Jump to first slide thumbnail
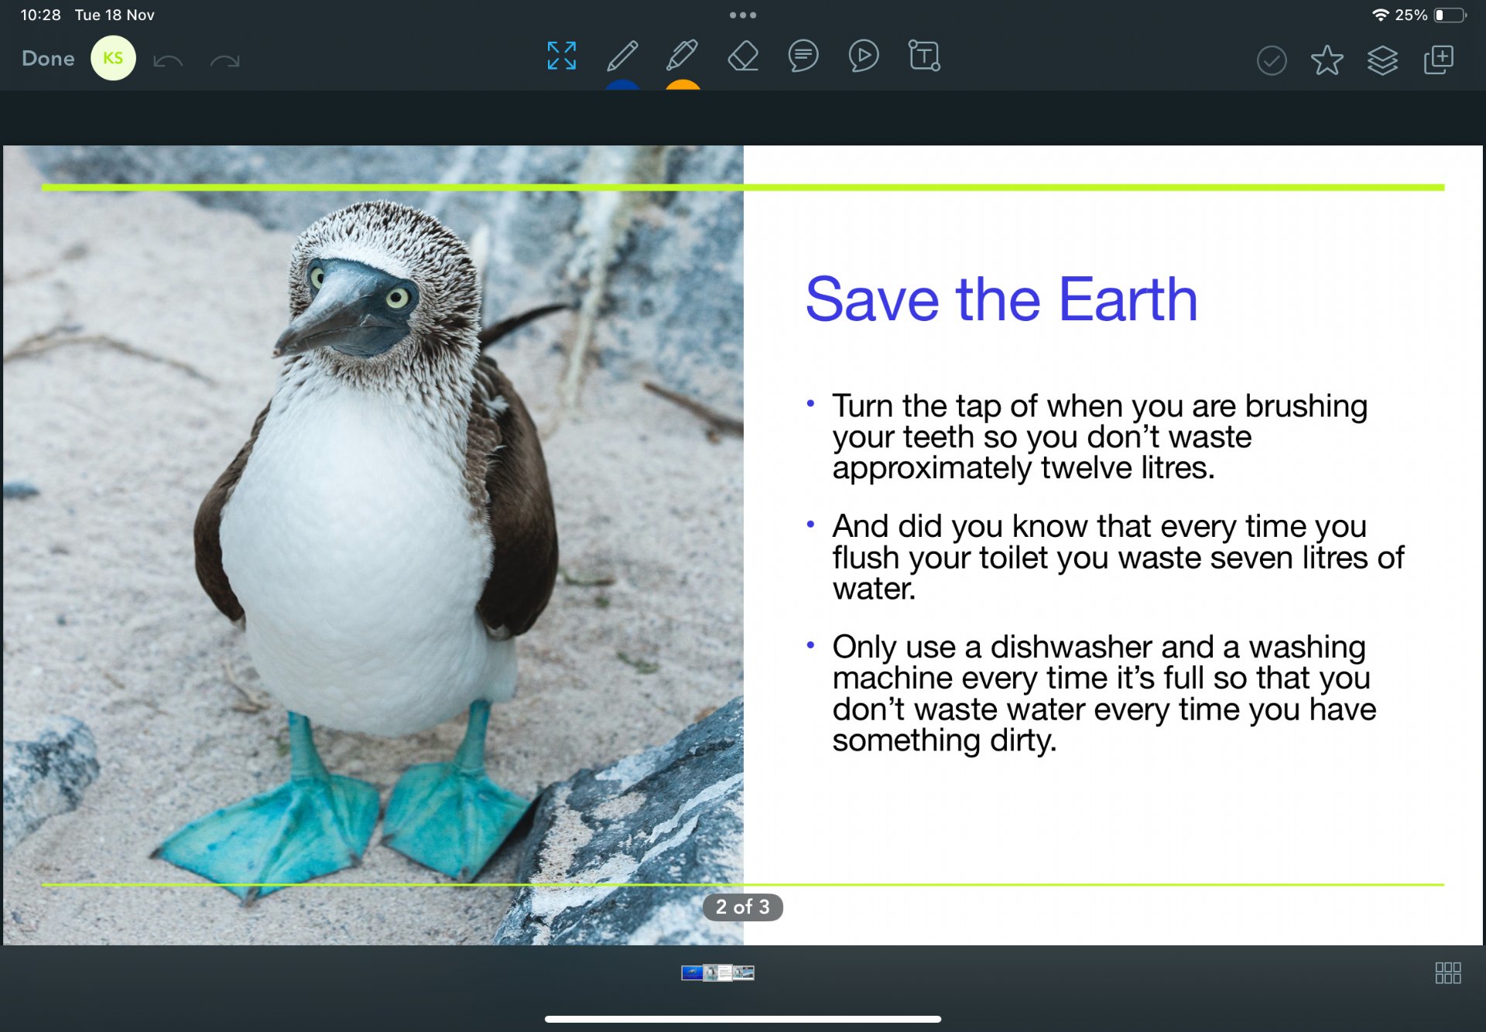 click(x=692, y=972)
